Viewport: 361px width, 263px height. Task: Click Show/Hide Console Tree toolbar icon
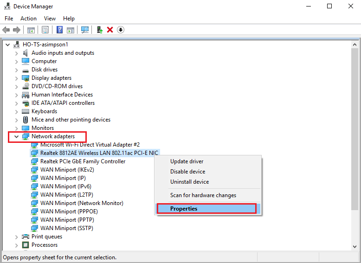pos(31,30)
